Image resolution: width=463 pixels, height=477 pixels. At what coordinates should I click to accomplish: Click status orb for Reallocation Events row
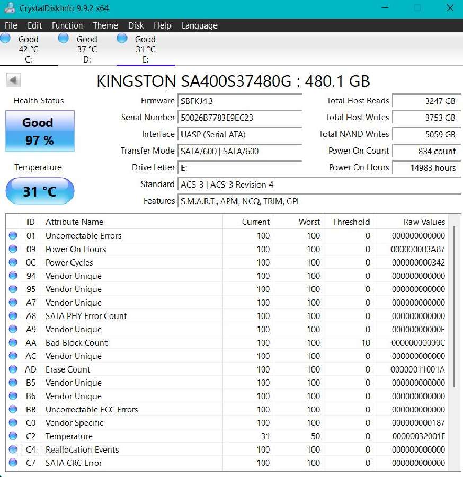coord(13,449)
